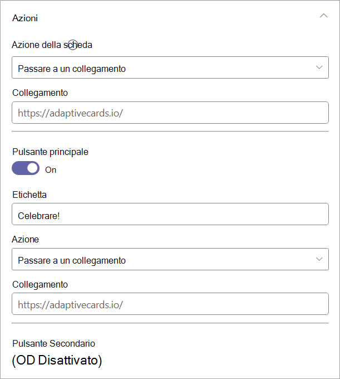Click the Collegamento label under Azione della scheda
340x379 pixels.
click(40, 93)
